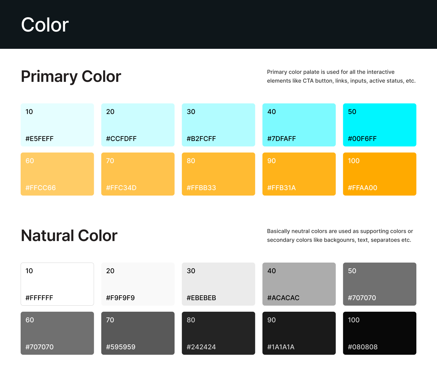
Task: Click the #242424 natural 80 swatch
Action: coord(218,333)
